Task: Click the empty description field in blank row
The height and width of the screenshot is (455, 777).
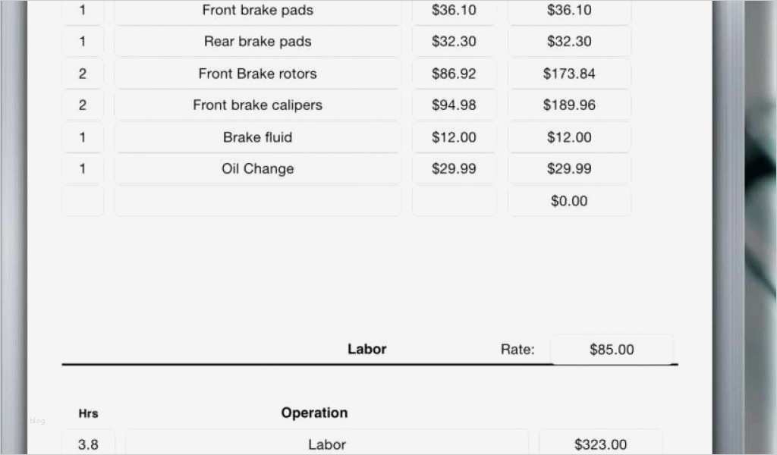Action: click(257, 201)
